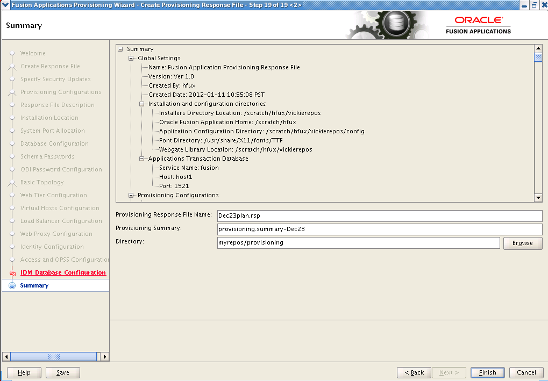Click sidebar horizontal scroll right arrow
This screenshot has width=548, height=381.
[104, 357]
